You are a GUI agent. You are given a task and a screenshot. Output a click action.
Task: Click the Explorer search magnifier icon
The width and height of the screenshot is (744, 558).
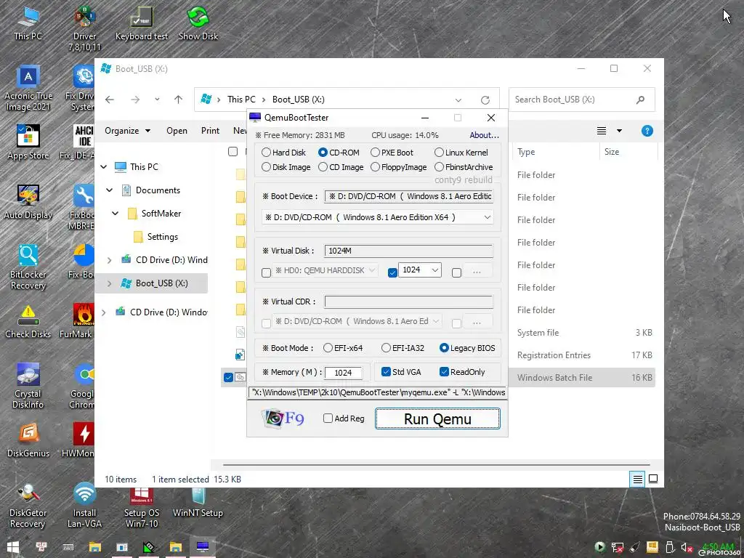(641, 100)
